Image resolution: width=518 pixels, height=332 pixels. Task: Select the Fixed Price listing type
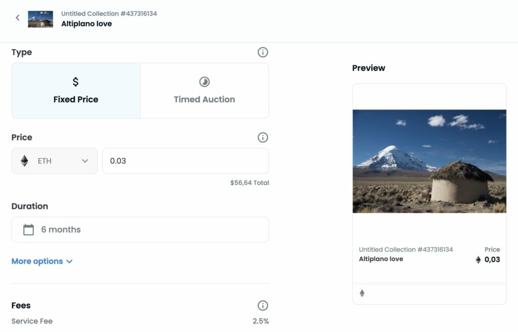(x=76, y=91)
